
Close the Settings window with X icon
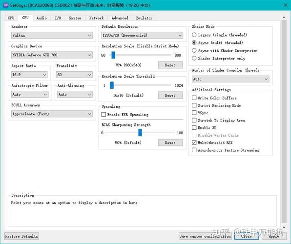pyautogui.click(x=286, y=5)
